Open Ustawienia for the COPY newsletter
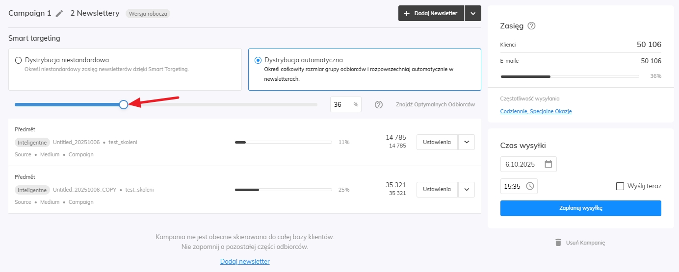This screenshot has width=679, height=272. (x=437, y=190)
